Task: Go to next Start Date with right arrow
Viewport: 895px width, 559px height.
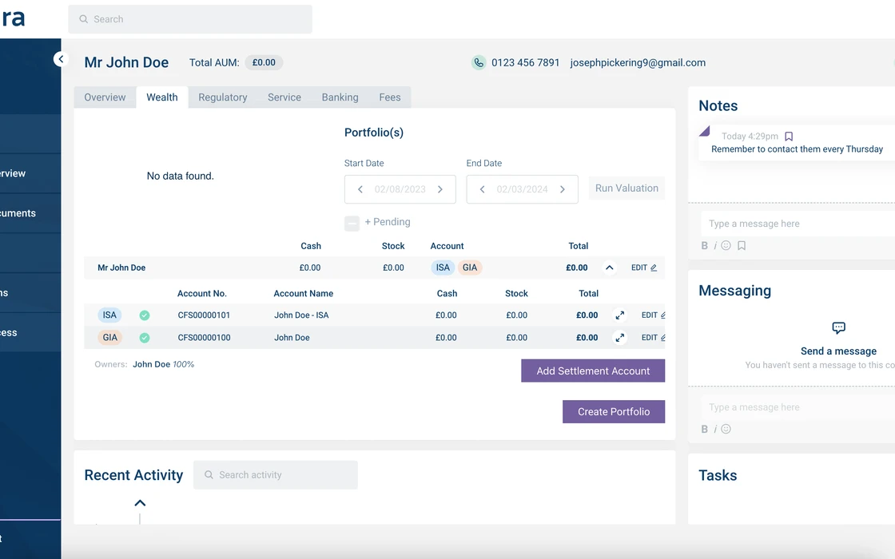Action: tap(440, 189)
